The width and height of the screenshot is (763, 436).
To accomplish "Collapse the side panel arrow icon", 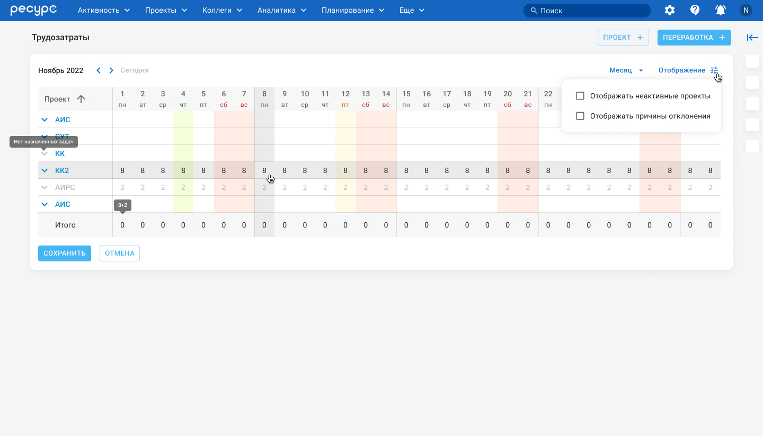I will [x=752, y=38].
